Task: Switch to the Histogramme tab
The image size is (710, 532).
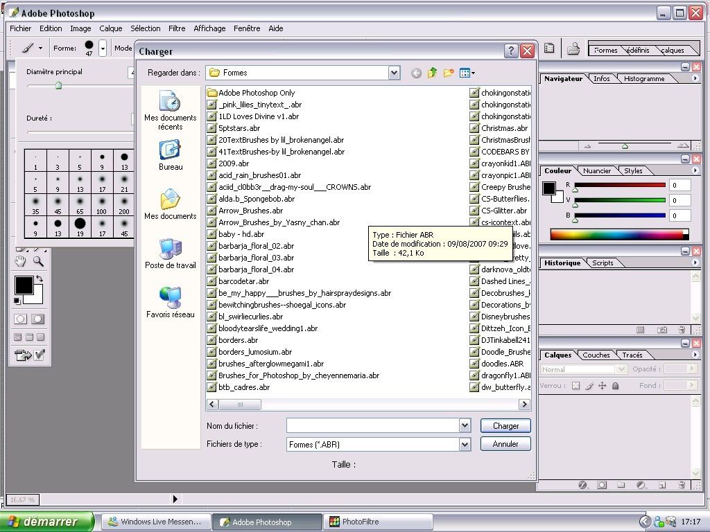Action: coord(644,79)
